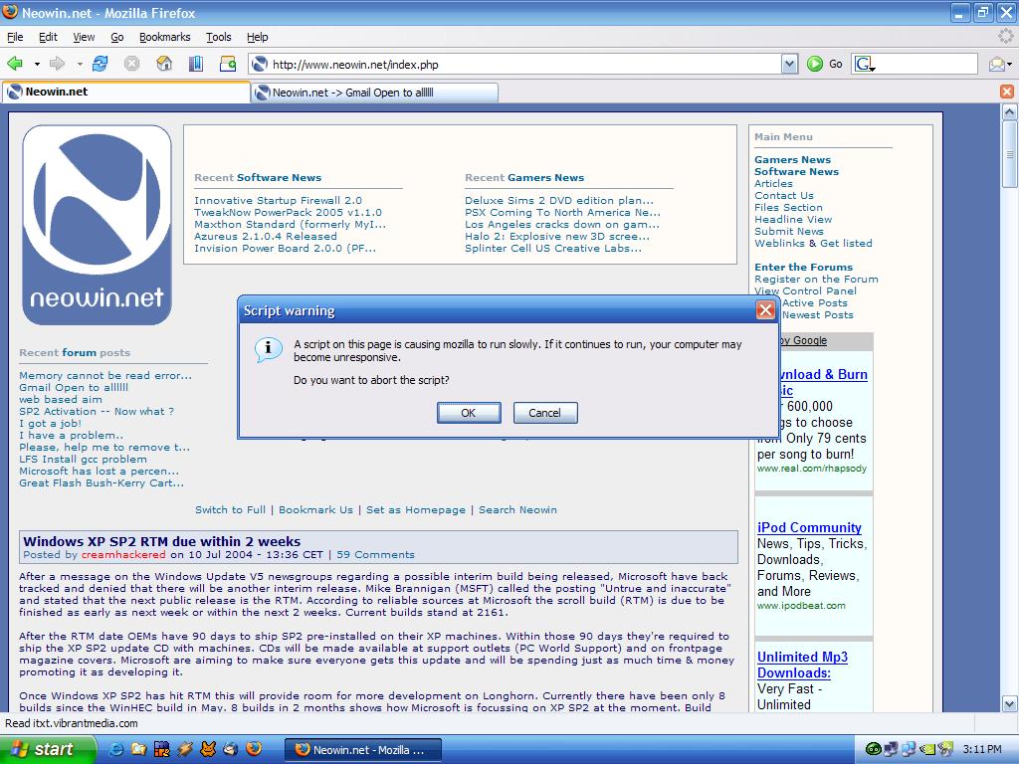Open Windows XP SP2 RTM headline

point(162,541)
